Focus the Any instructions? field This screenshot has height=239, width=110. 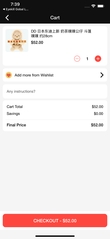point(55,91)
